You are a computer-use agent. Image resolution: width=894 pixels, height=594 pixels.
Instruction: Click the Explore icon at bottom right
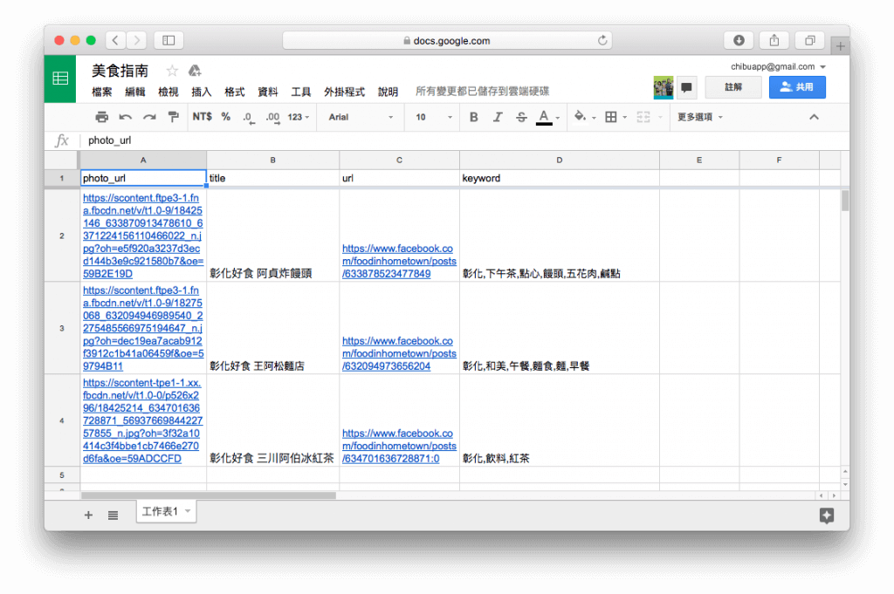coord(826,515)
